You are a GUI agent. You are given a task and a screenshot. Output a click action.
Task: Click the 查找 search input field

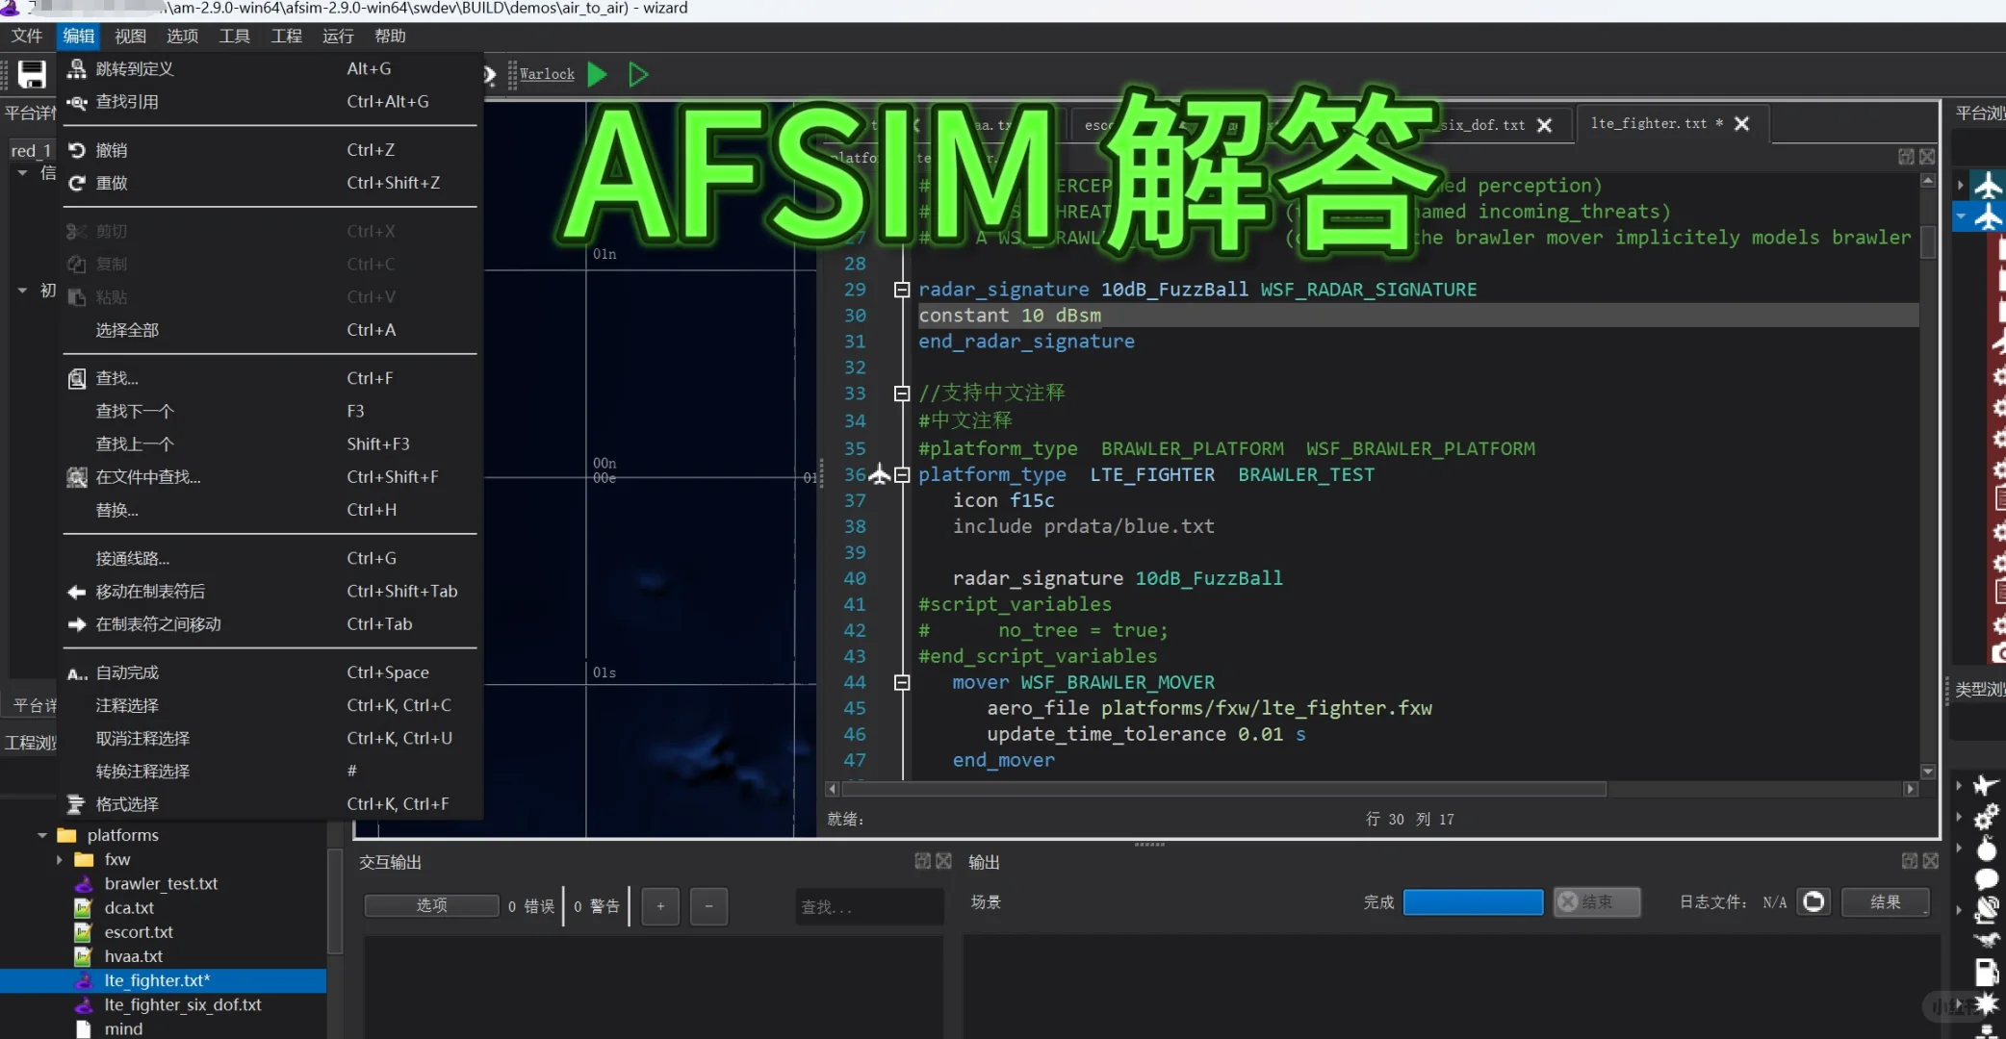click(x=866, y=905)
